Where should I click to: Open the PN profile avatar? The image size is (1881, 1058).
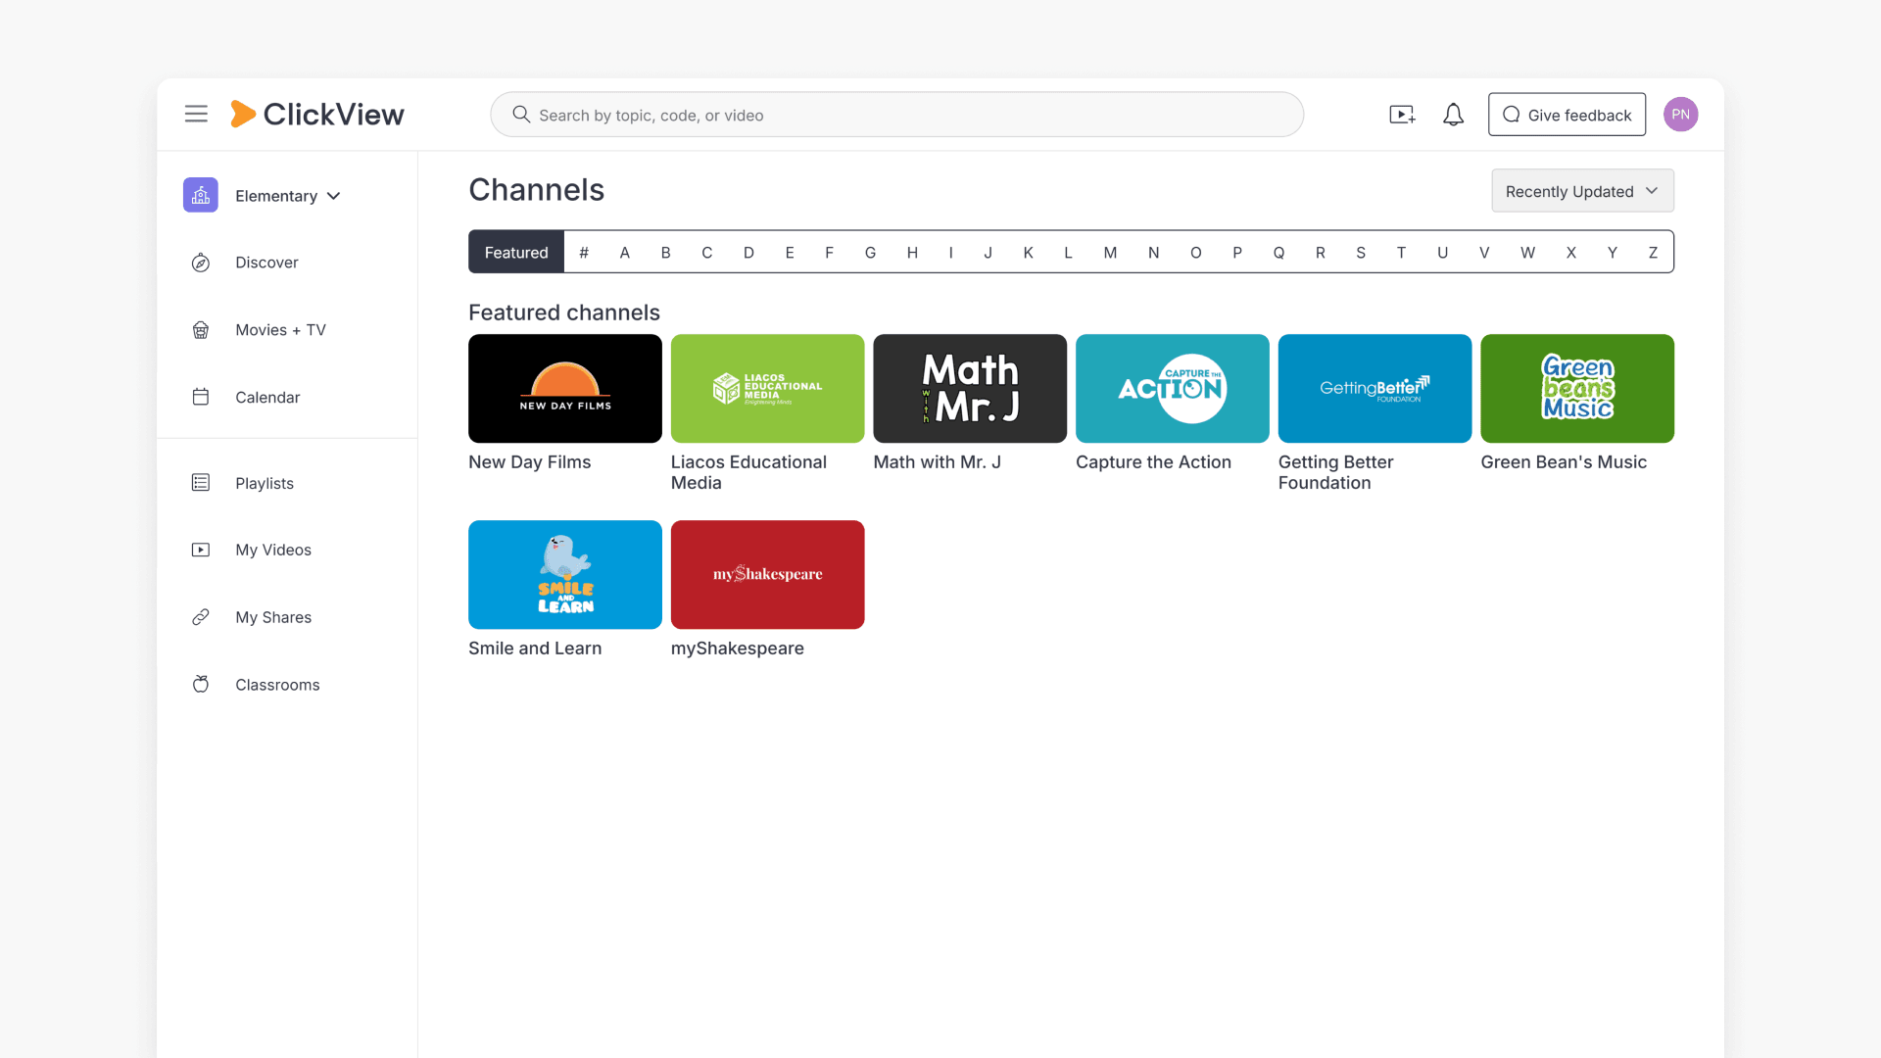(1680, 115)
